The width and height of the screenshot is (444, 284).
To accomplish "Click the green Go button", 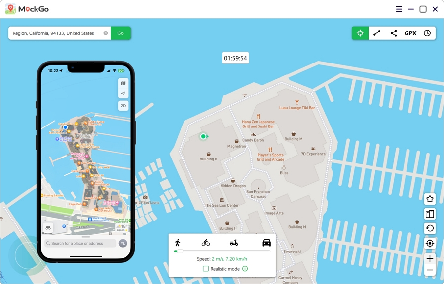I will click(121, 33).
